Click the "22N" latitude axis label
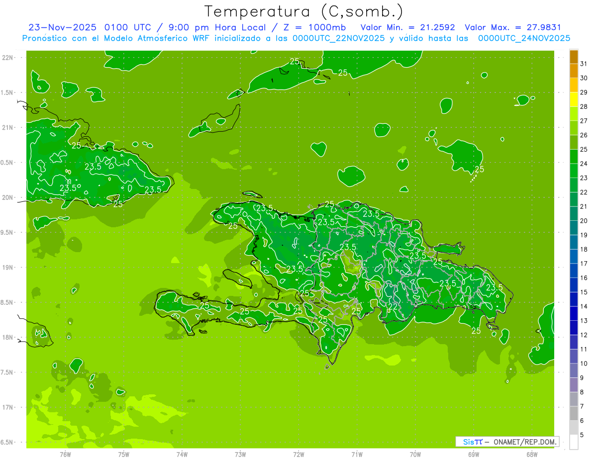The width and height of the screenshot is (597, 461). [x=8, y=58]
